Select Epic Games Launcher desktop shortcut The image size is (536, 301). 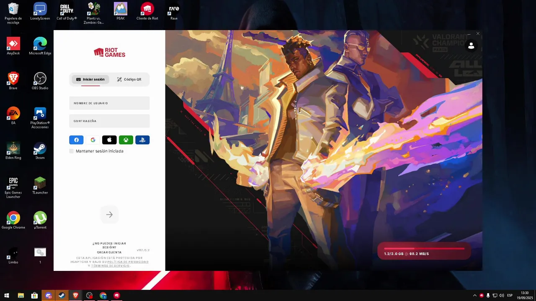pos(13,187)
